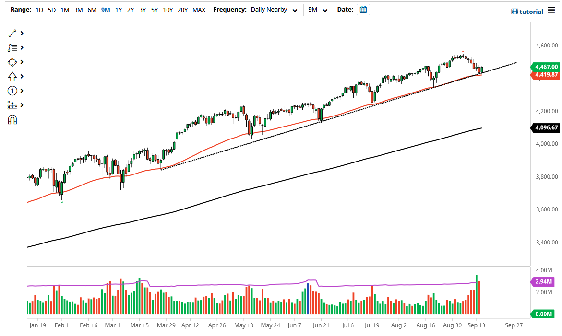Open the annotation notes tool
The image size is (562, 336).
(12, 47)
